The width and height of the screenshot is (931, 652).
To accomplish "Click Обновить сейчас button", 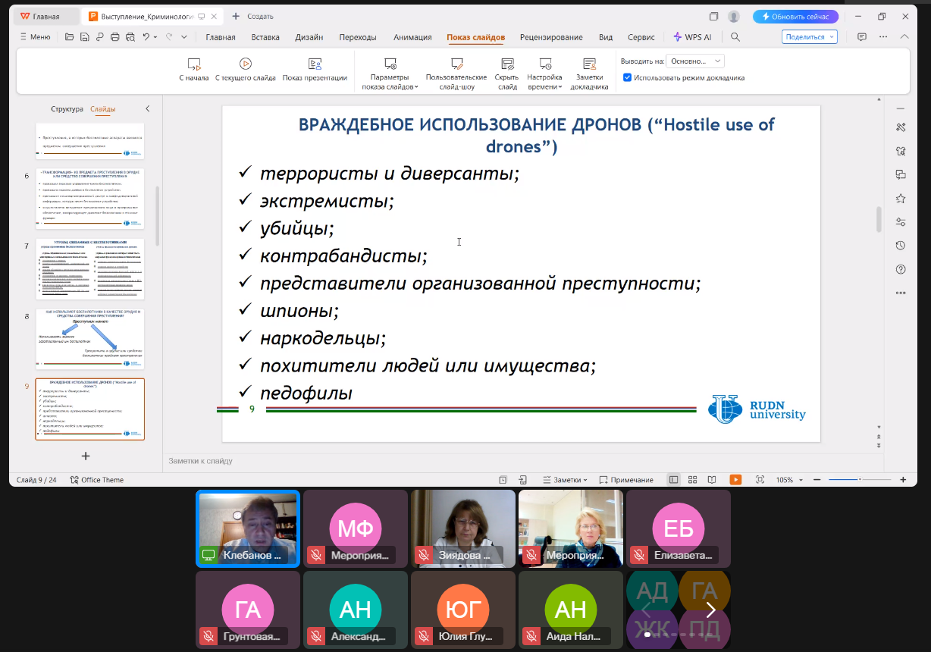I will point(795,16).
